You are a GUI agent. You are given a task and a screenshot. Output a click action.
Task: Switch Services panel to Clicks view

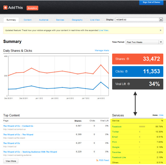pos(161,115)
